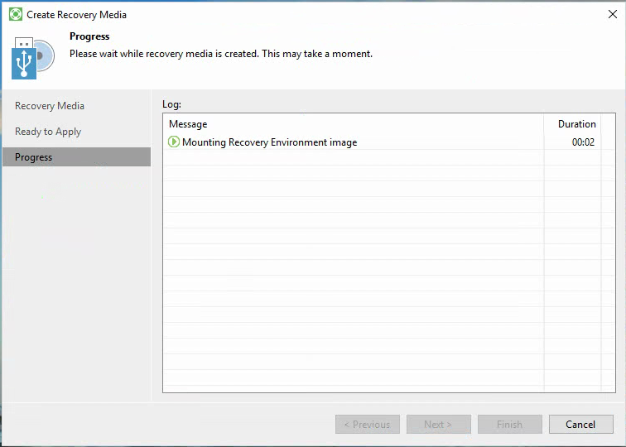The image size is (626, 447).
Task: Select the Recovery Media step
Action: 50,106
